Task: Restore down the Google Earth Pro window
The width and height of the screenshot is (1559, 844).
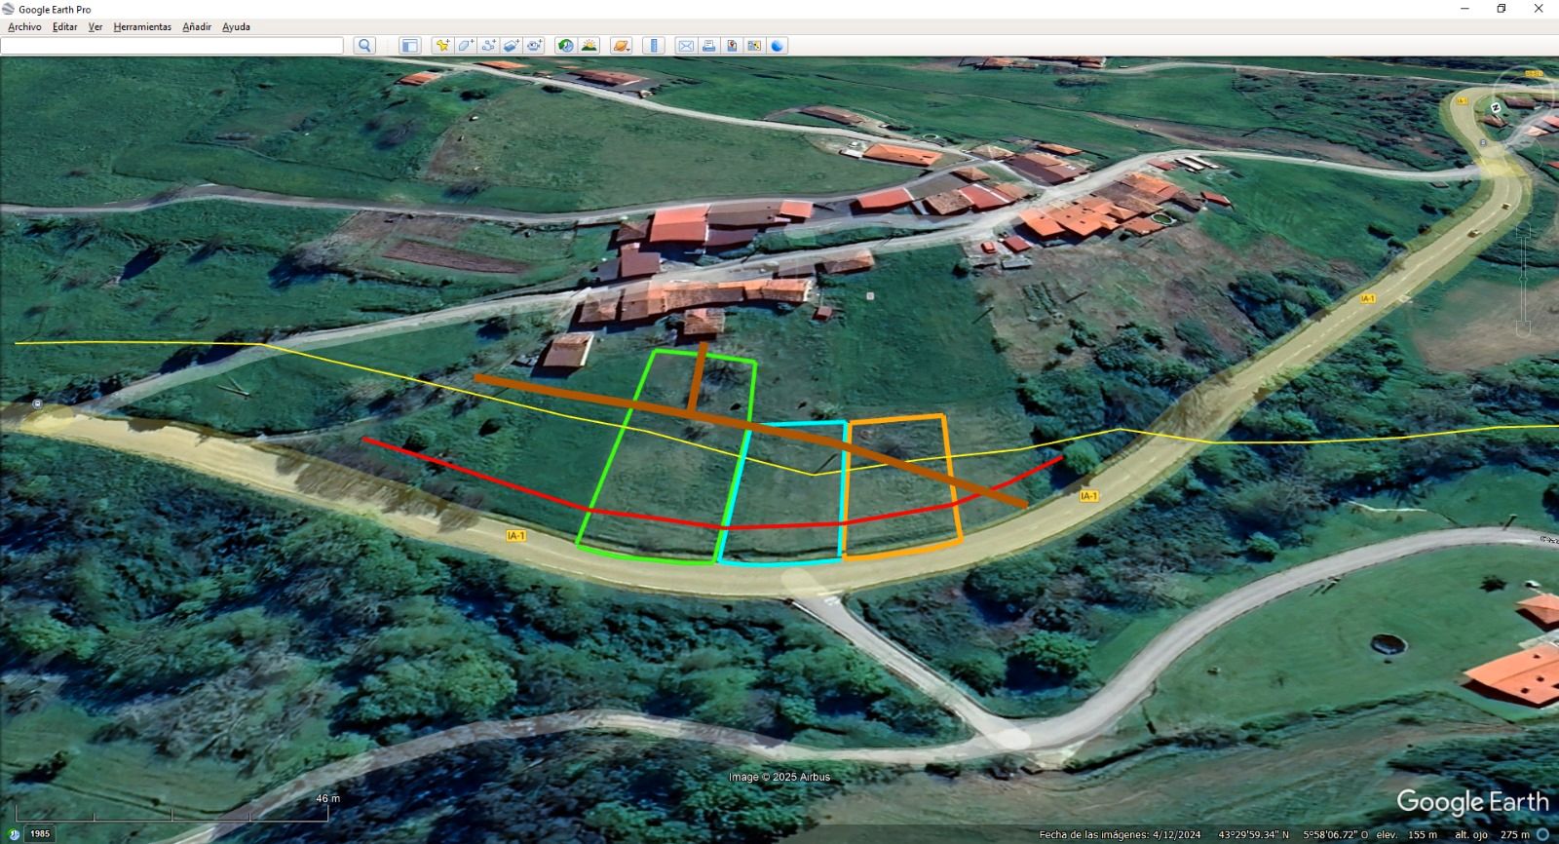Action: tap(1502, 9)
